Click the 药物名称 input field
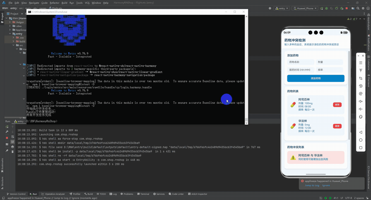The width and height of the screenshot is (371, 200). coord(301,62)
